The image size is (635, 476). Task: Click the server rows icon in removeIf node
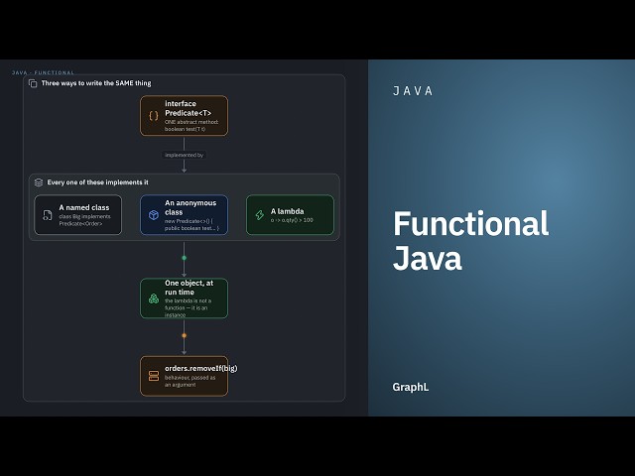click(154, 376)
